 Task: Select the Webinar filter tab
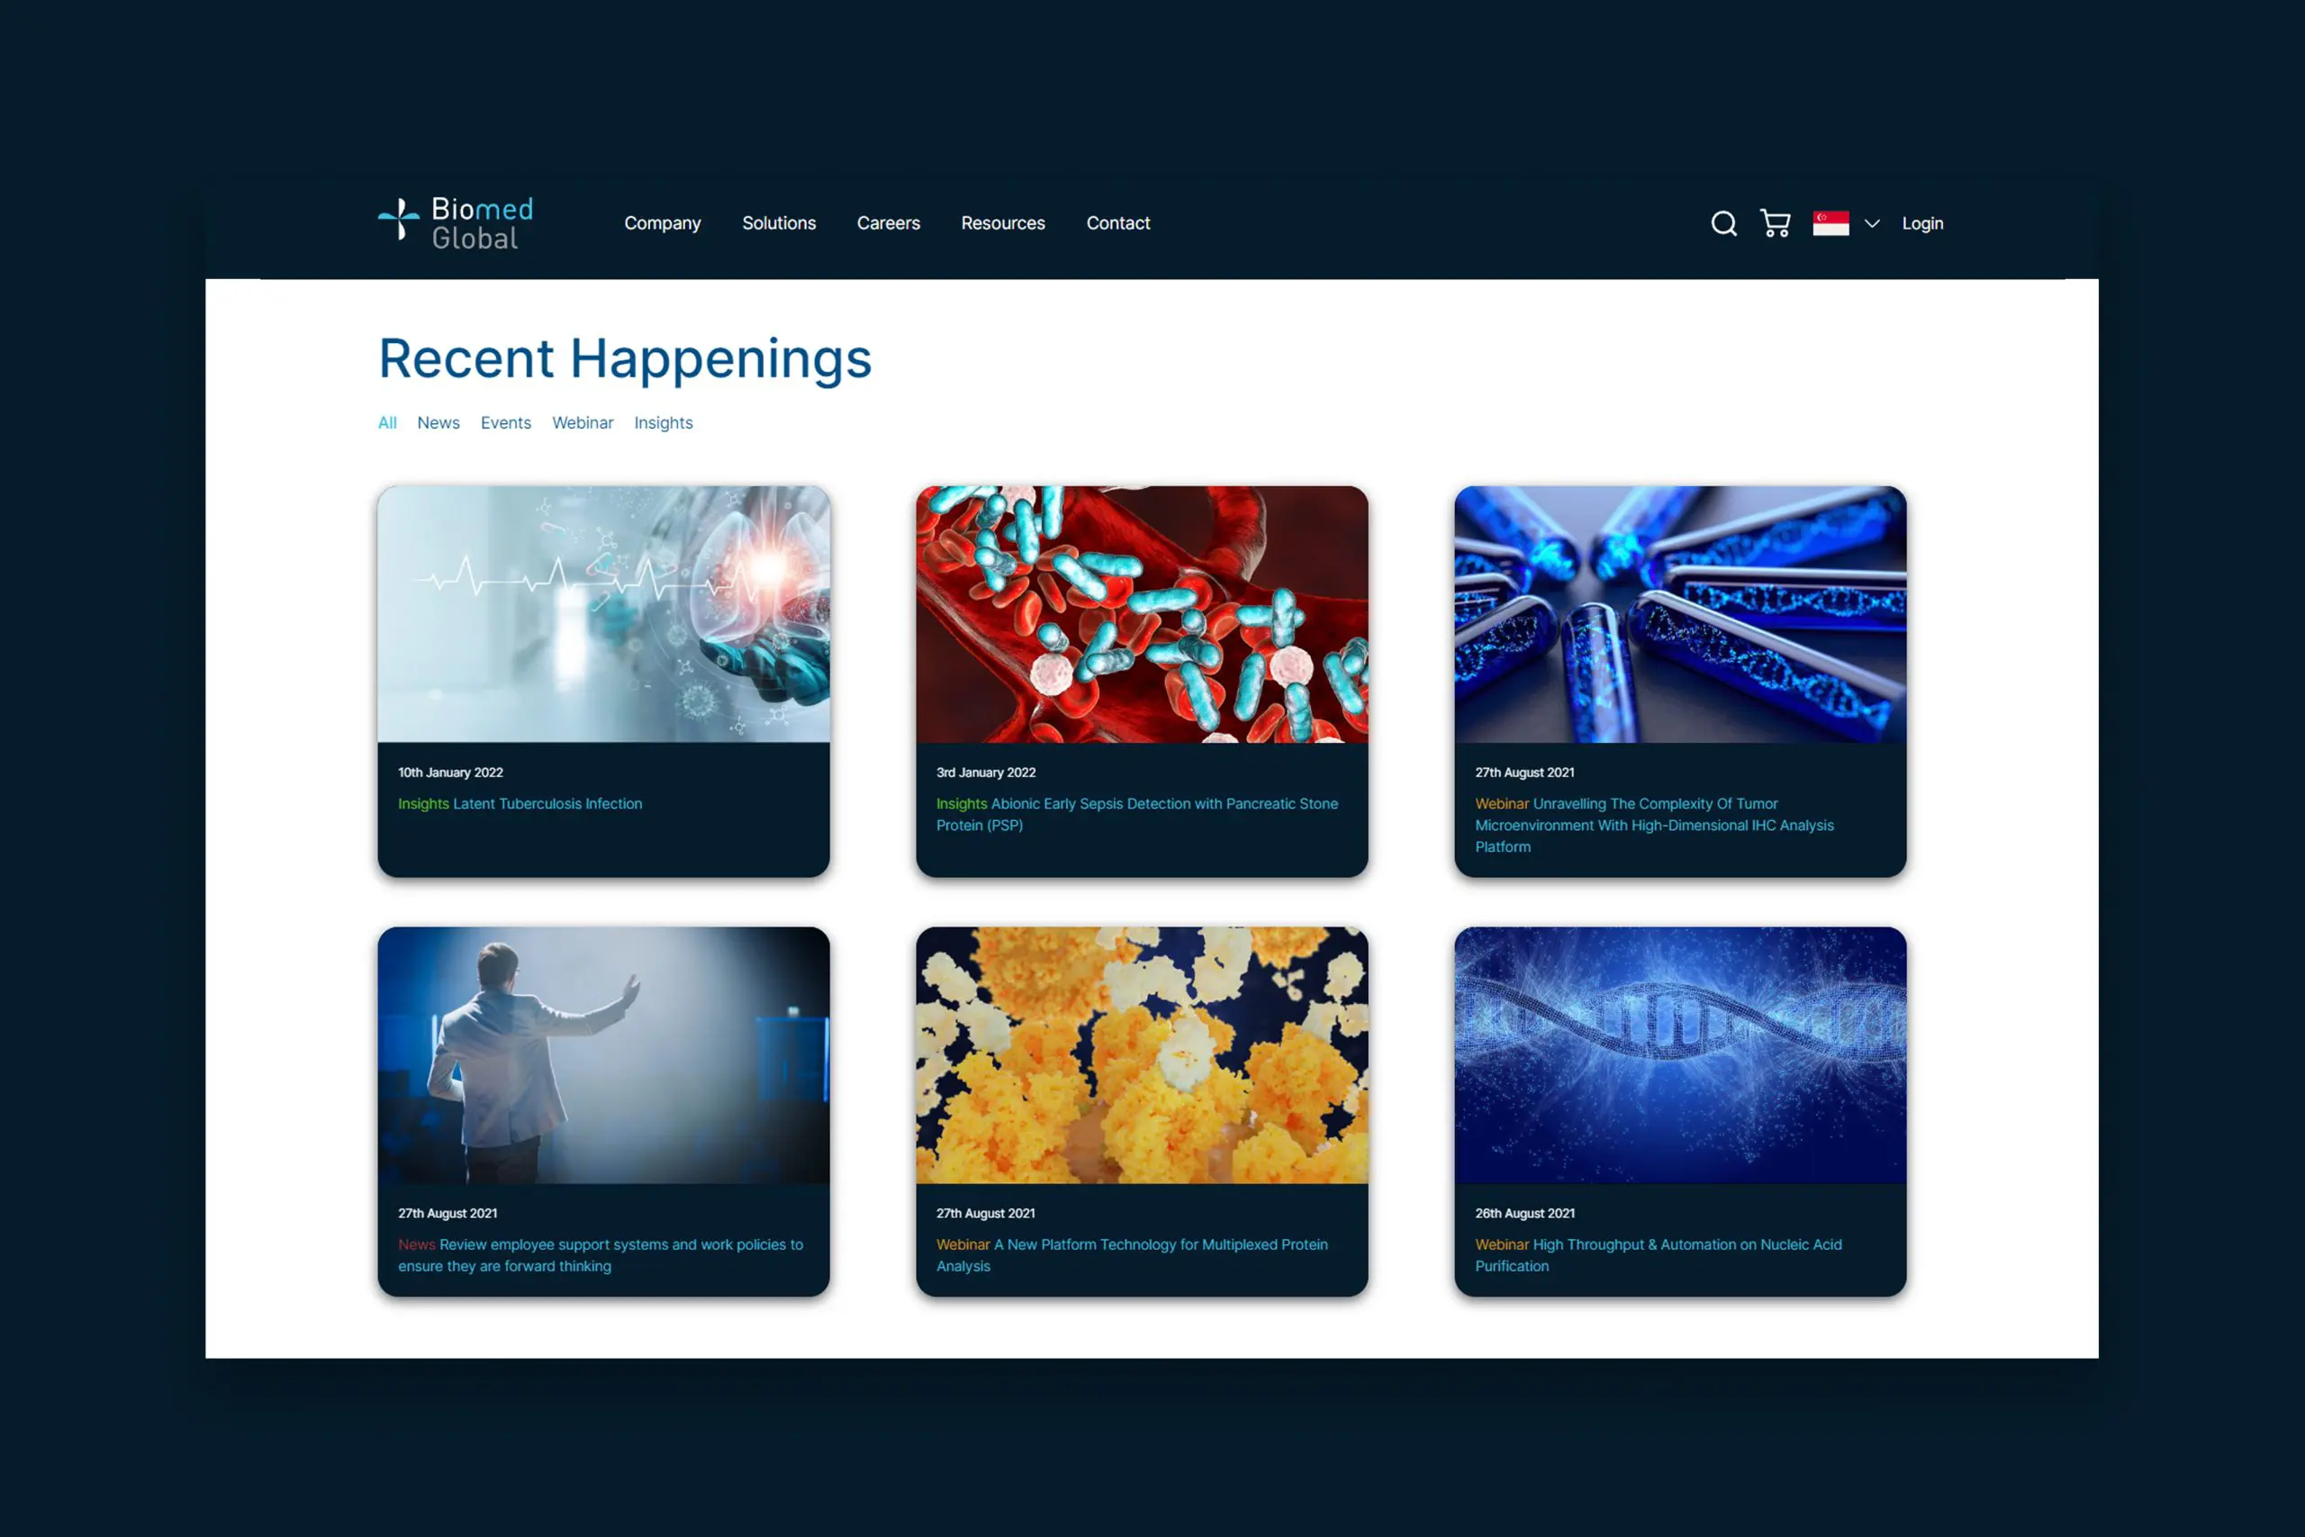click(583, 422)
